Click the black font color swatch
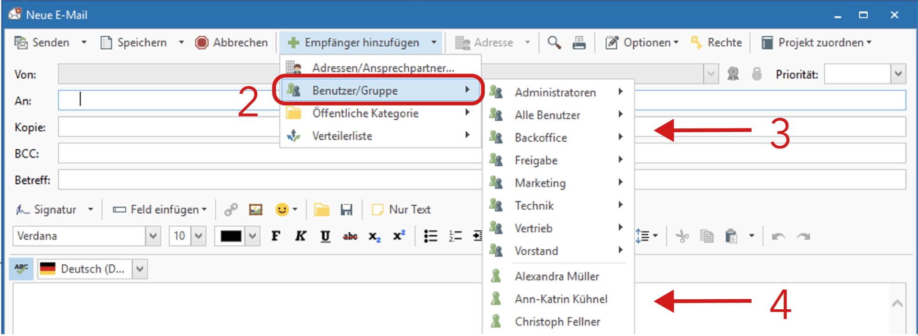The image size is (918, 336). [x=231, y=236]
